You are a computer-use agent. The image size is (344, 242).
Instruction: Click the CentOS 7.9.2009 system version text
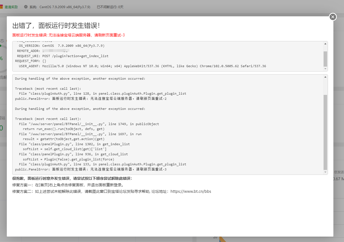point(64,7)
